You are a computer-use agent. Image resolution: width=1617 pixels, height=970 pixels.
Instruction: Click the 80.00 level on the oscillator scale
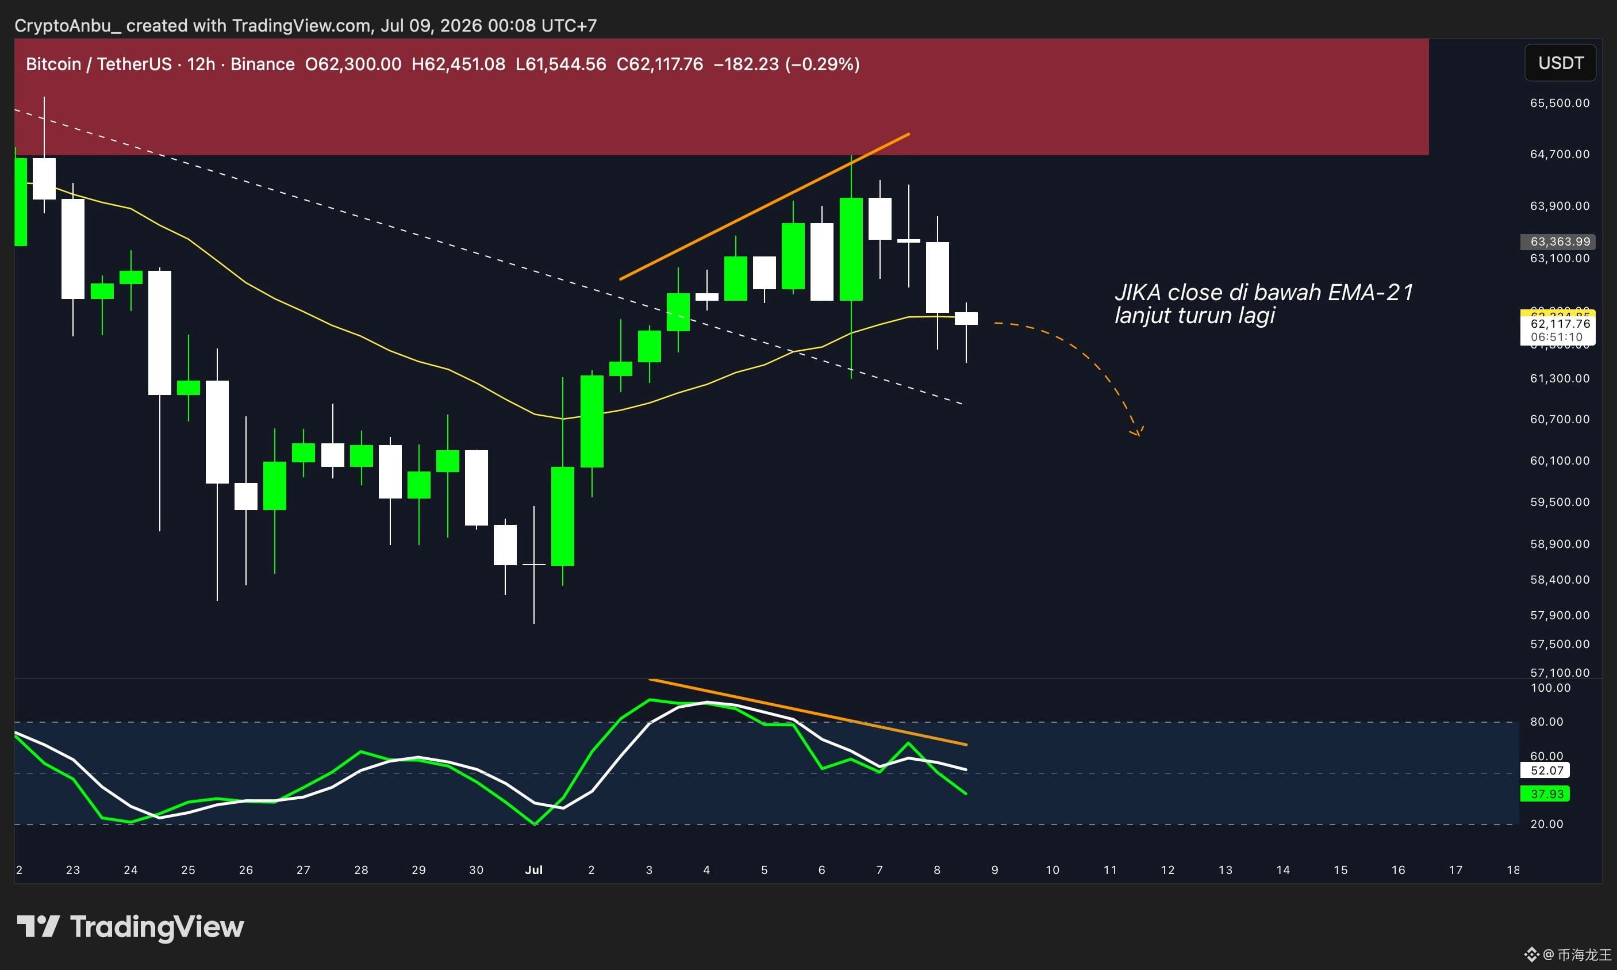pos(1547,722)
